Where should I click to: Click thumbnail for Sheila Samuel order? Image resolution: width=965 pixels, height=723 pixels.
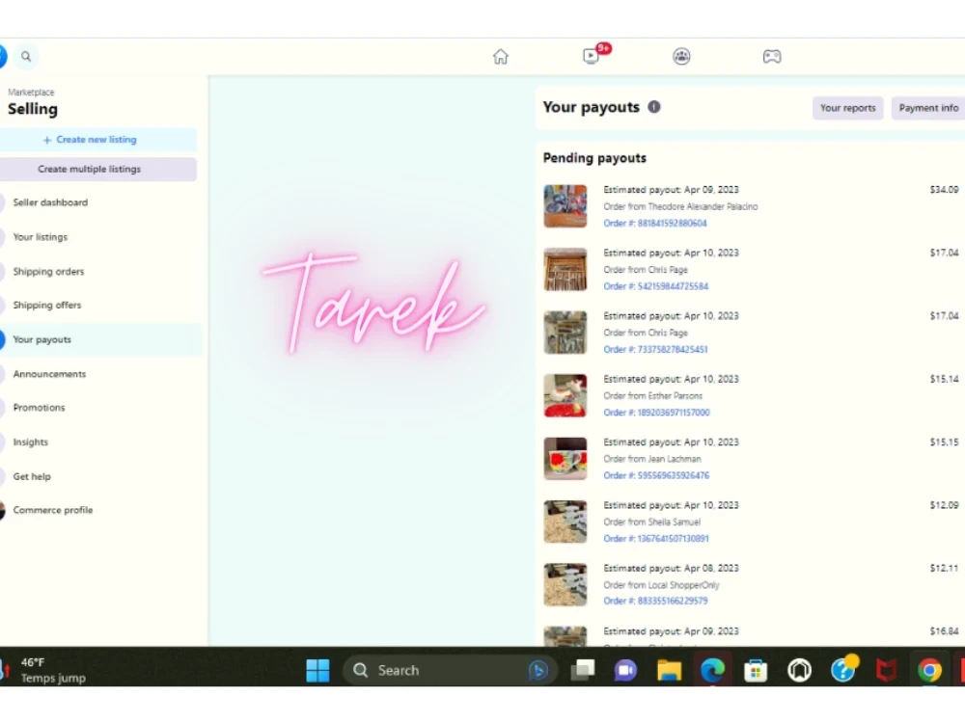pyautogui.click(x=565, y=522)
